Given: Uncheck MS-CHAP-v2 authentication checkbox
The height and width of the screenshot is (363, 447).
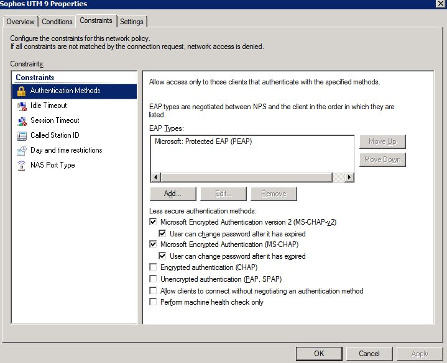Looking at the screenshot, I should coord(153,222).
